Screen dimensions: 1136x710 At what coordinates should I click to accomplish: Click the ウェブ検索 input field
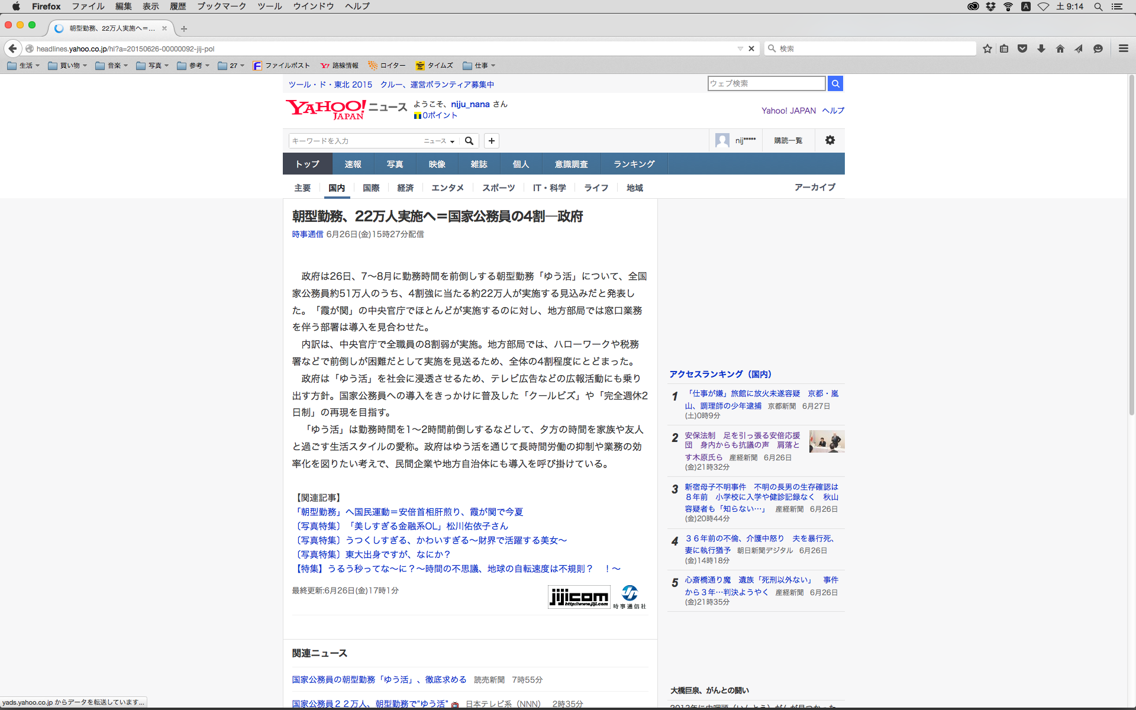(x=766, y=83)
